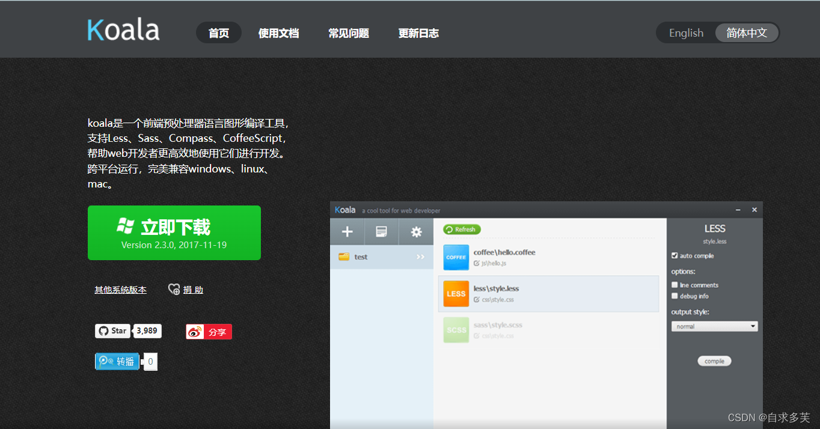Open the 使用文档 menu item
This screenshot has width=820, height=429.
coord(278,34)
